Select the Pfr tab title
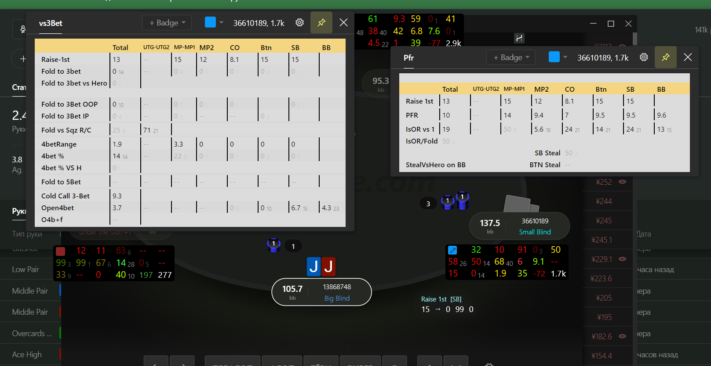The width and height of the screenshot is (711, 366). click(x=409, y=57)
